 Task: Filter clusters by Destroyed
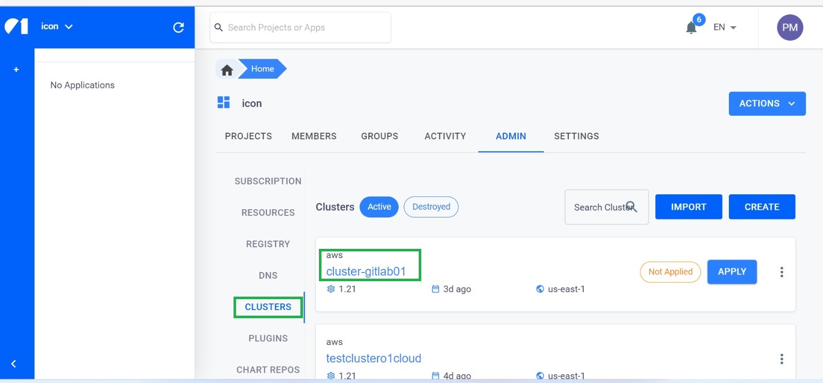[431, 207]
